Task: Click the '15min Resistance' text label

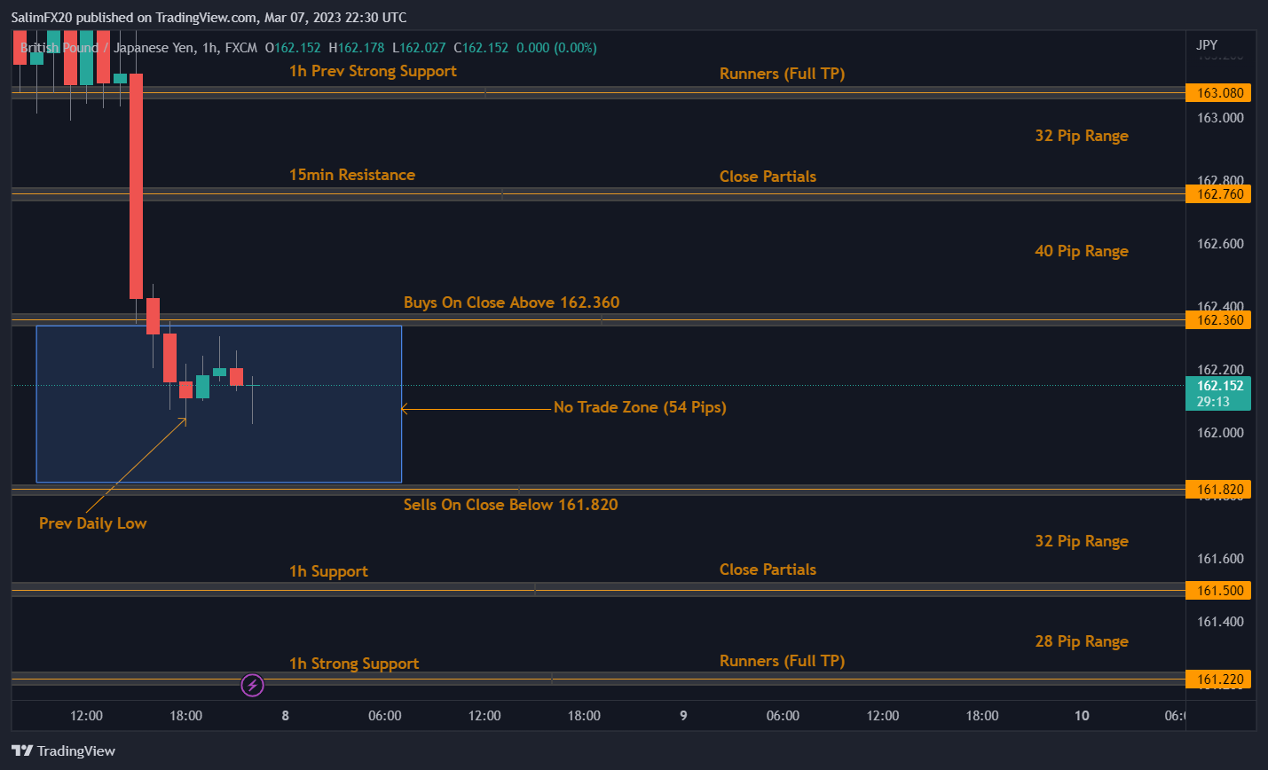Action: [x=351, y=175]
